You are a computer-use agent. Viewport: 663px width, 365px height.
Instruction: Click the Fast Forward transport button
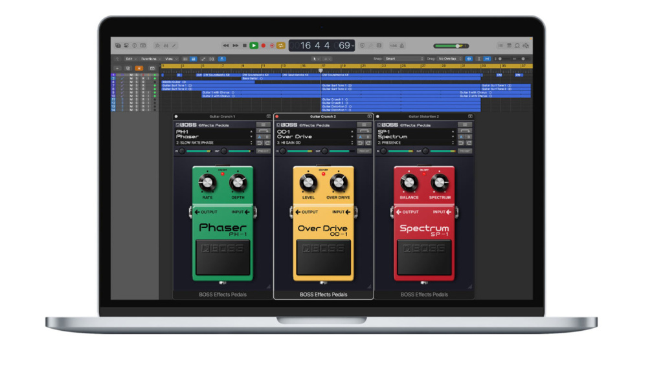click(x=234, y=46)
